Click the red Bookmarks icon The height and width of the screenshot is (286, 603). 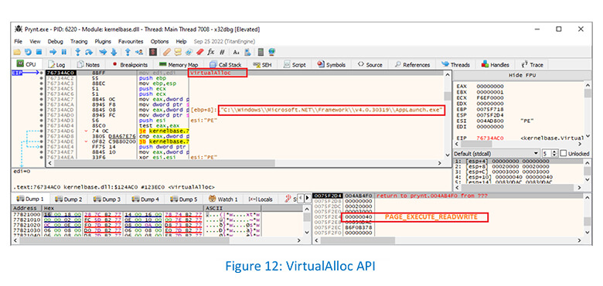point(200,52)
